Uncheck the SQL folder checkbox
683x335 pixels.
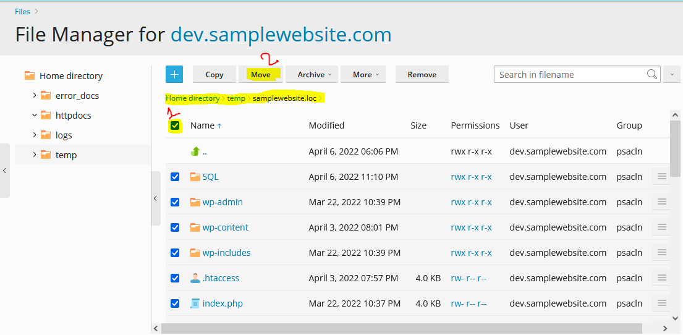[x=175, y=177]
